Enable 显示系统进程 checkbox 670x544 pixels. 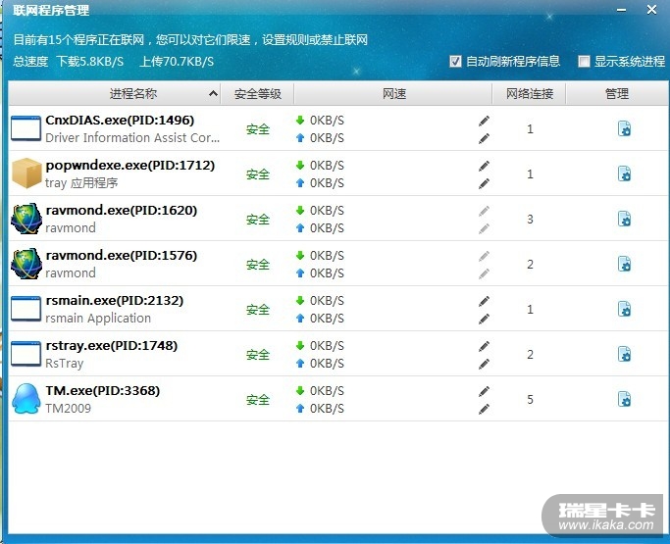(x=584, y=62)
